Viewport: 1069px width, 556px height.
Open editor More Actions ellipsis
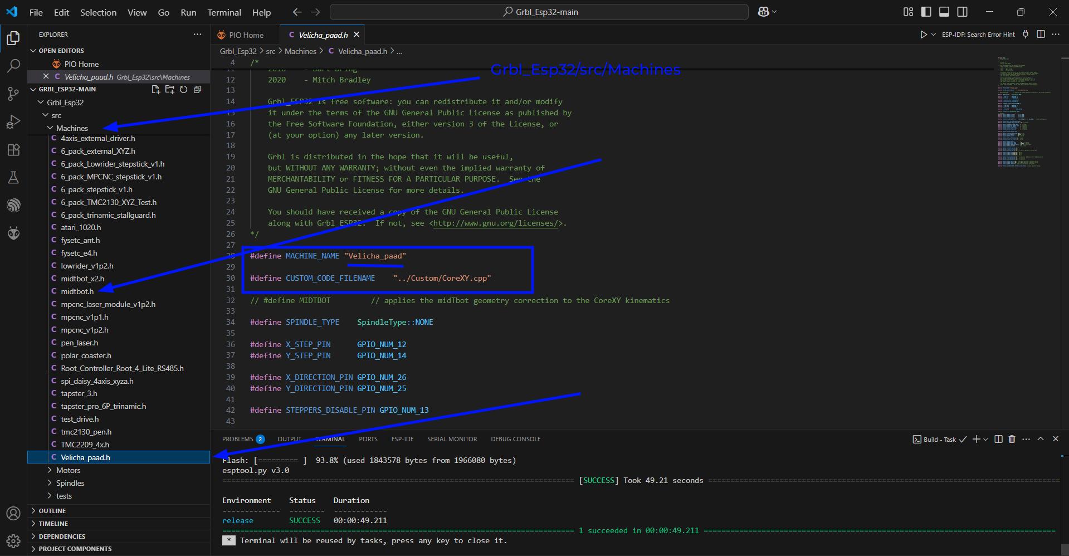tap(1056, 35)
